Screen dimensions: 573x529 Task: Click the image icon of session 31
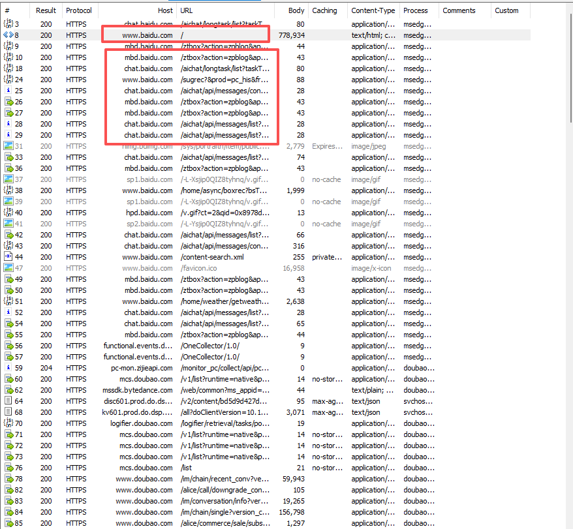[8, 145]
